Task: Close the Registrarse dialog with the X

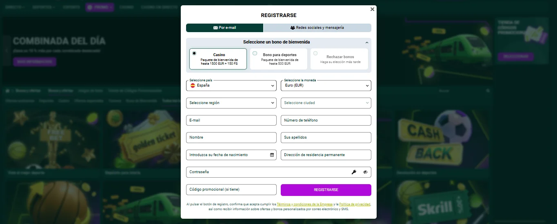Action: click(372, 9)
